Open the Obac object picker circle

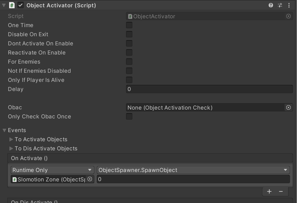[288, 107]
